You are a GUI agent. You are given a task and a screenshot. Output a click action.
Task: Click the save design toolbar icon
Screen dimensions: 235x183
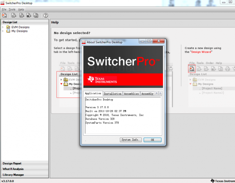tap(29, 15)
